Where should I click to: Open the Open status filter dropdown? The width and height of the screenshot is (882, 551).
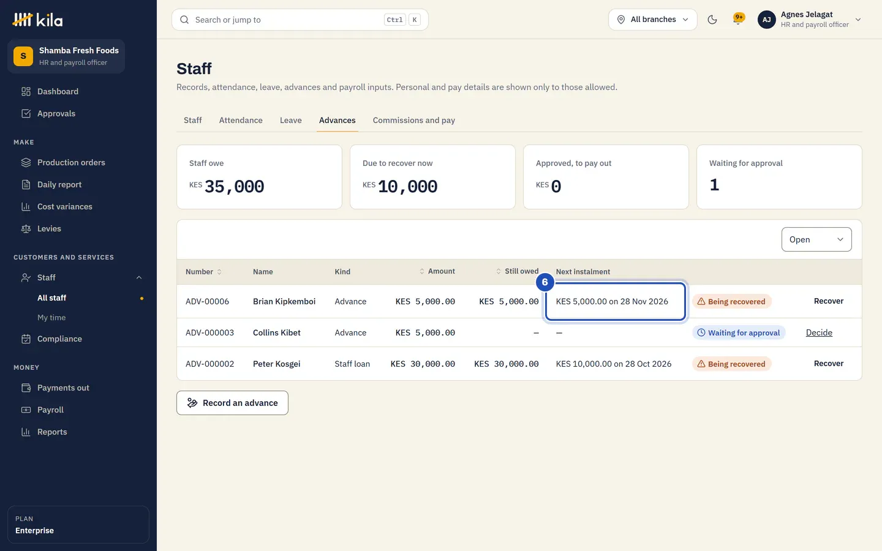pos(816,239)
